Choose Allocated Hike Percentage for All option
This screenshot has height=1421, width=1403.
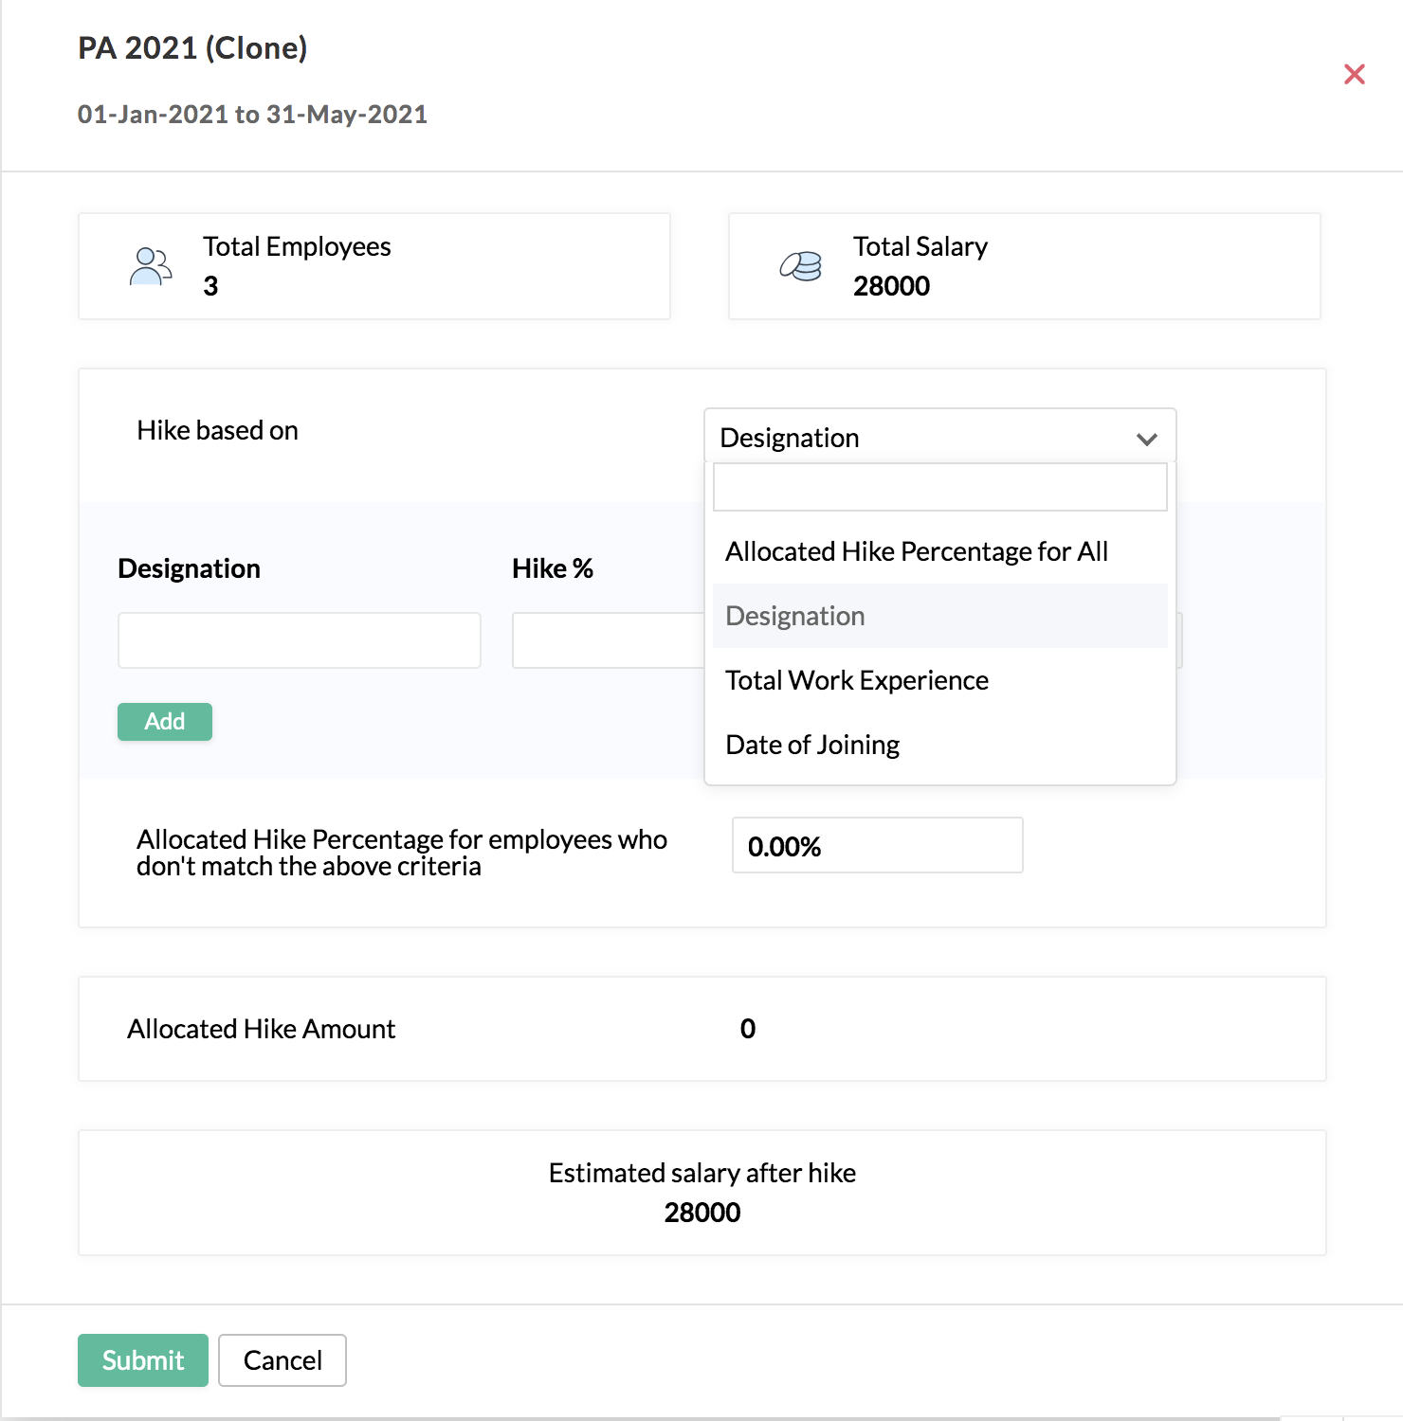point(917,551)
